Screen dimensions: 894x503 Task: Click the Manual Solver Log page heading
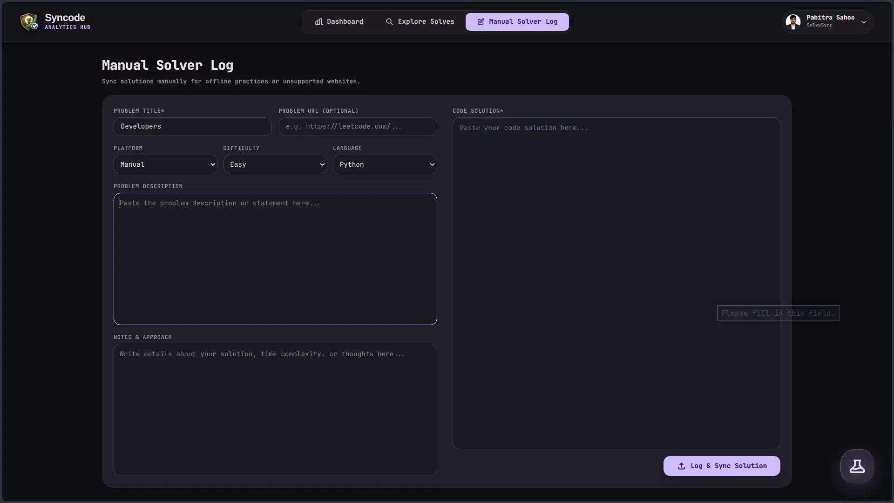coord(168,65)
